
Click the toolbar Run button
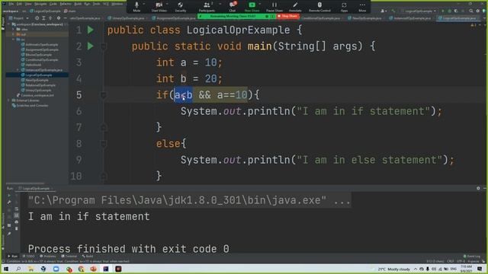[443, 11]
